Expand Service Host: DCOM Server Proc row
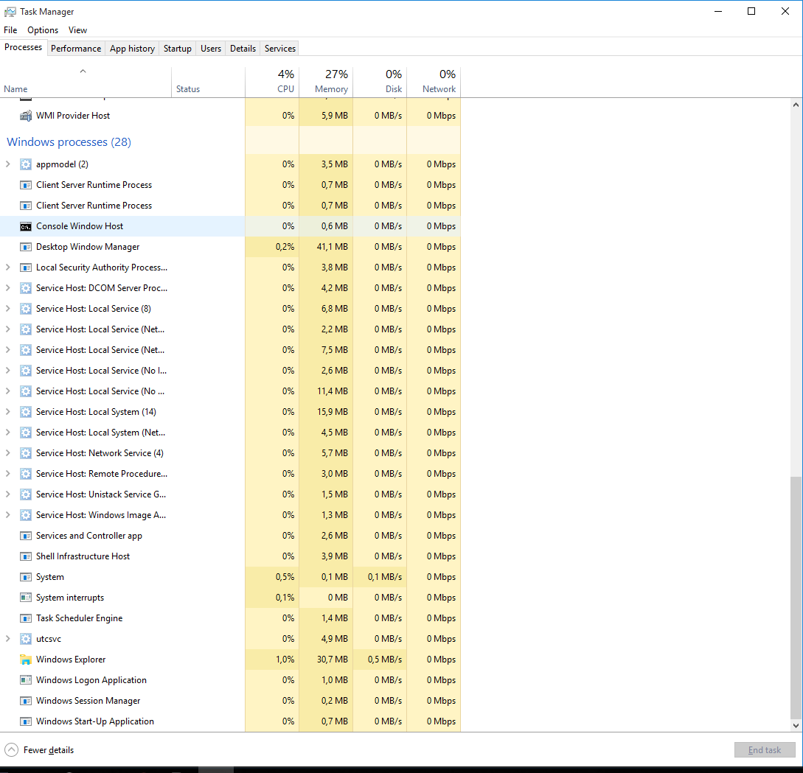Viewport: 803px width, 773px height. coord(7,288)
